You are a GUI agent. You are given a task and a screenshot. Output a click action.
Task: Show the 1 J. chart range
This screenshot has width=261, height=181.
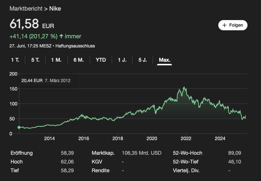click(122, 60)
